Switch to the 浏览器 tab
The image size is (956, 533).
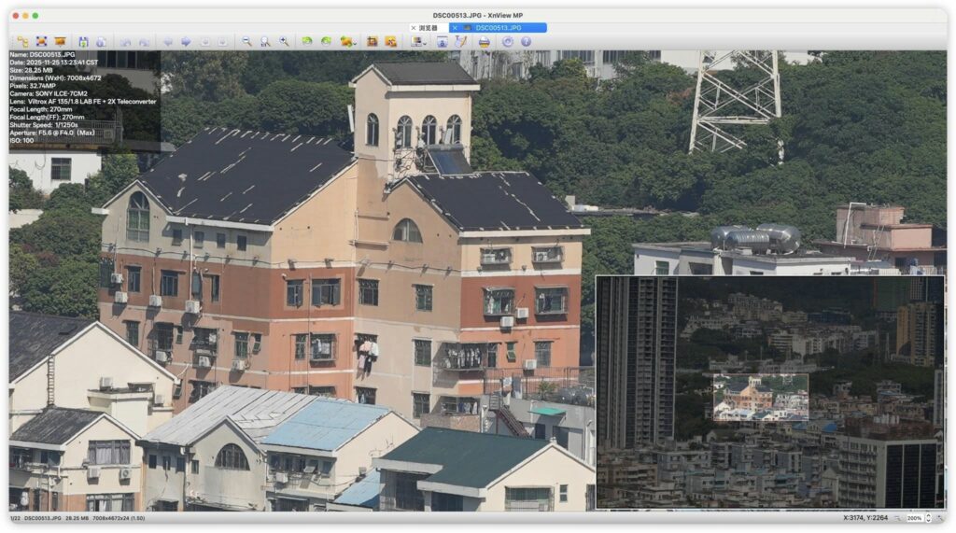point(428,28)
